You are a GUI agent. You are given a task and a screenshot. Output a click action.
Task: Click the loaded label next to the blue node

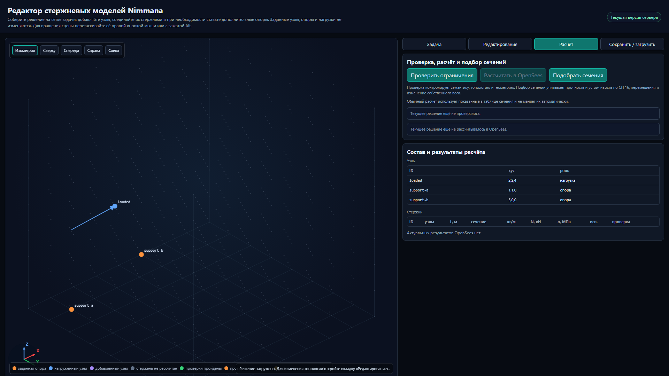click(124, 202)
